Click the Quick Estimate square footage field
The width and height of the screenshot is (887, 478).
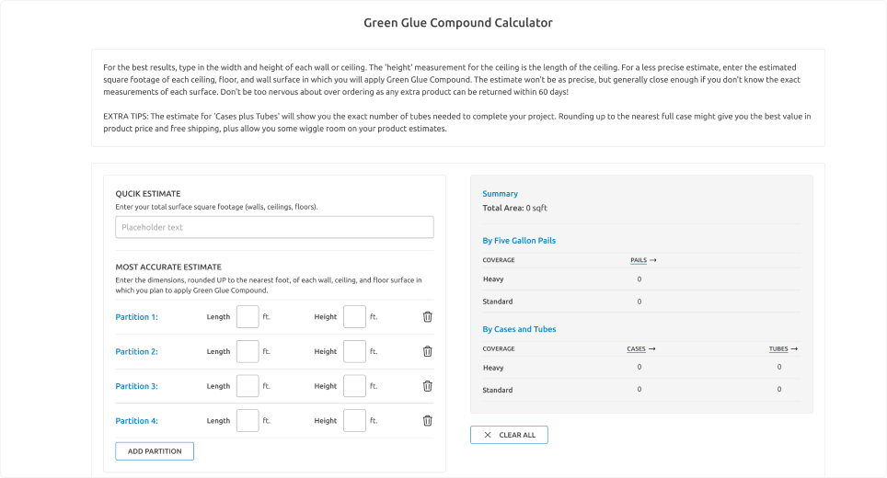(x=274, y=228)
